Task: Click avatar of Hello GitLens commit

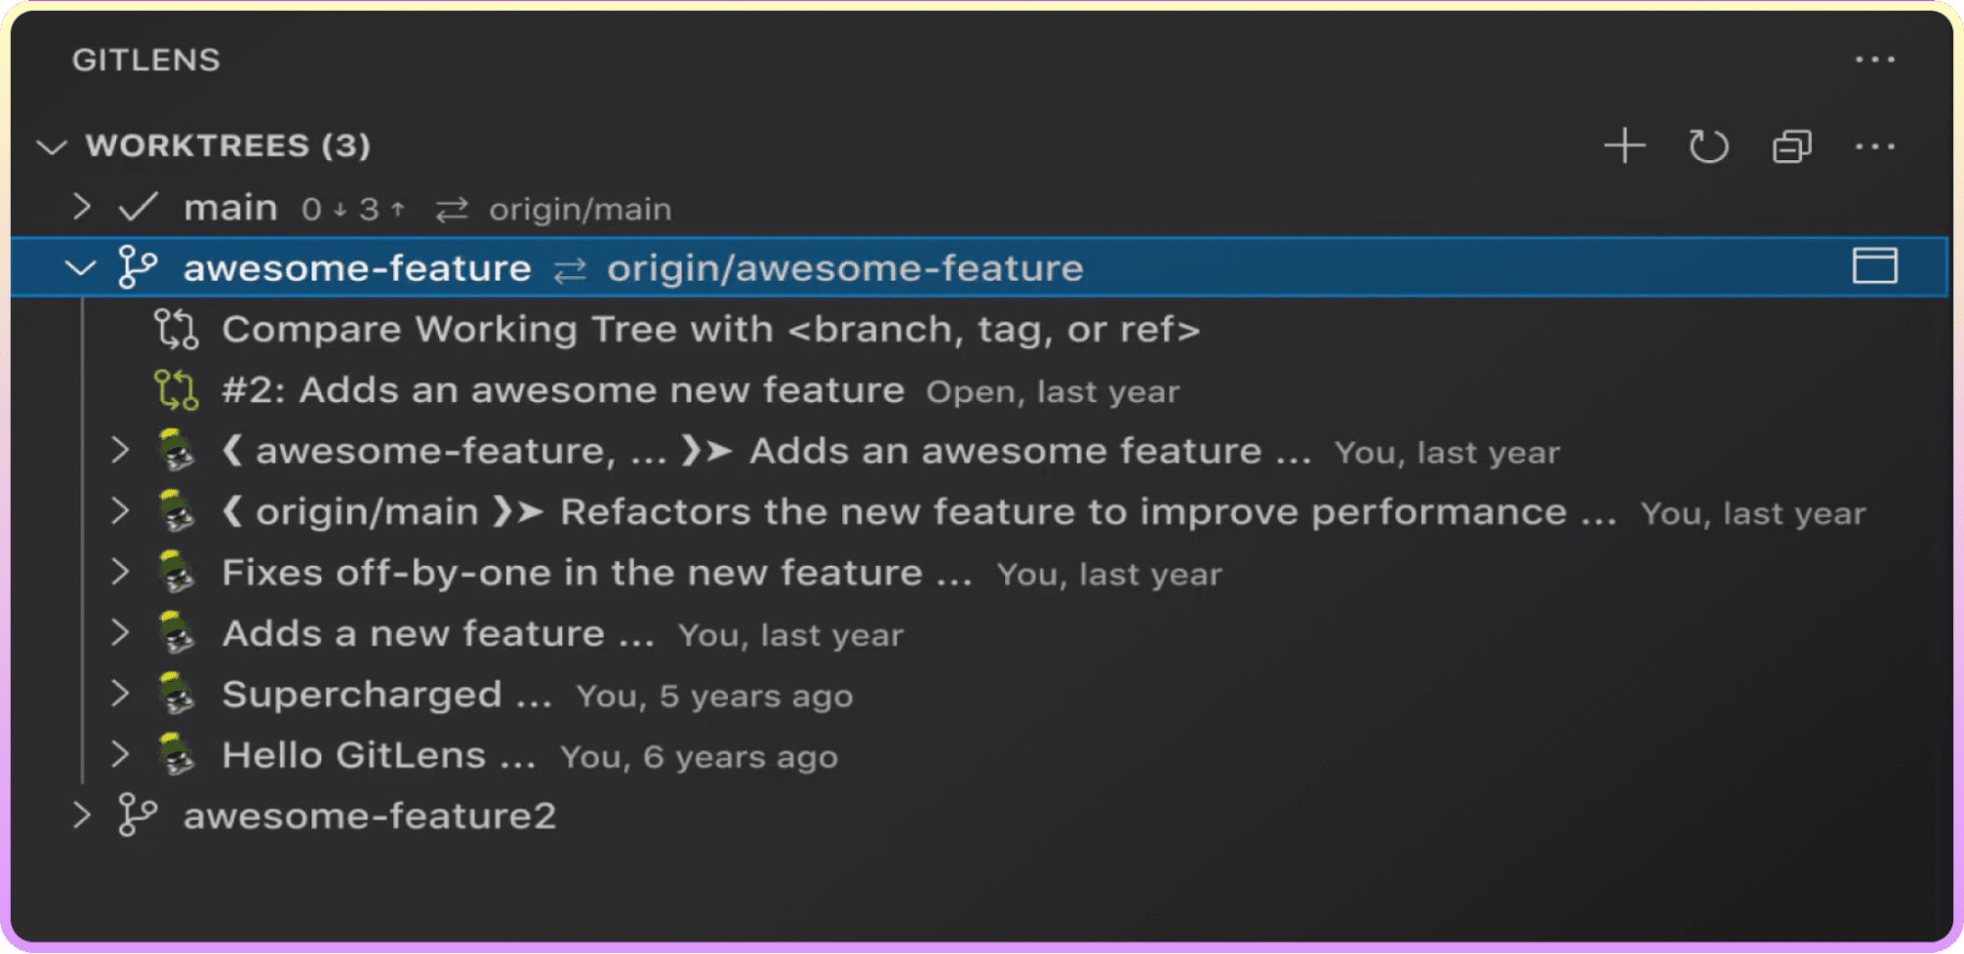Action: click(x=177, y=756)
